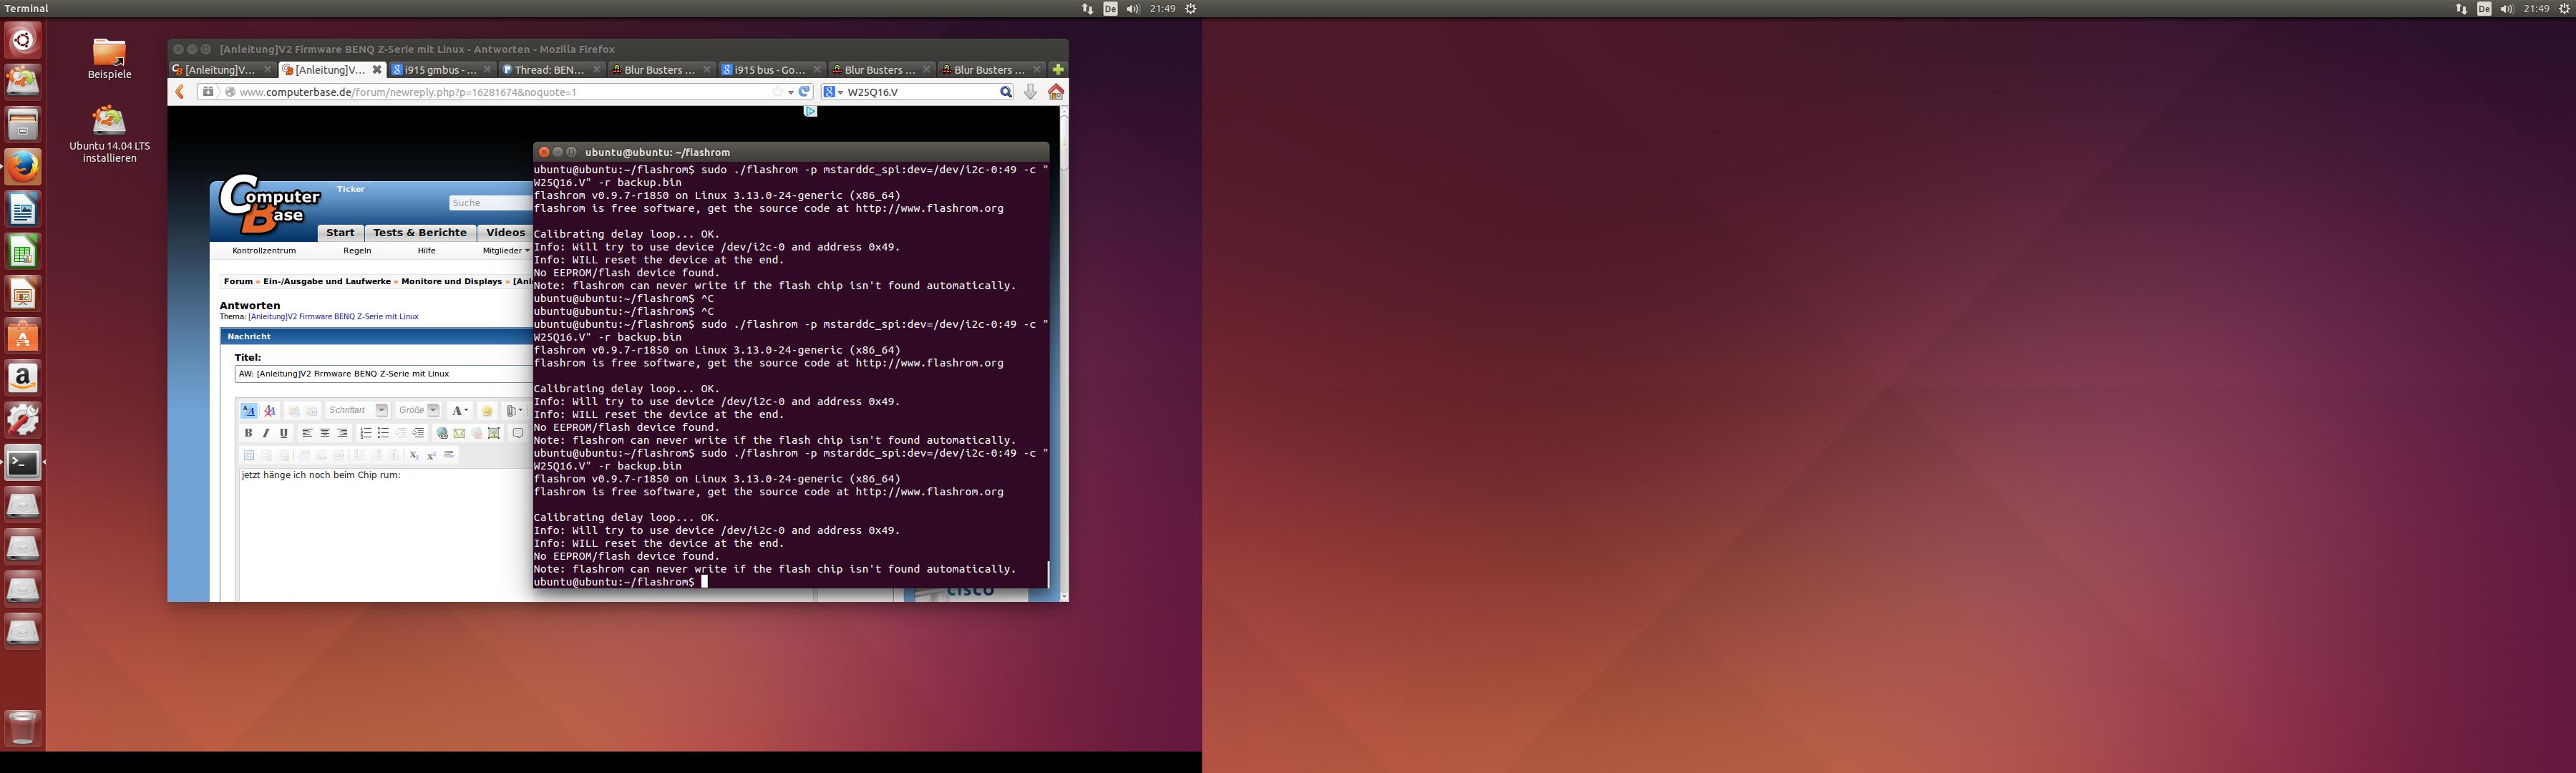Insert an image with the picture icon
This screenshot has width=2576, height=773.
494,433
